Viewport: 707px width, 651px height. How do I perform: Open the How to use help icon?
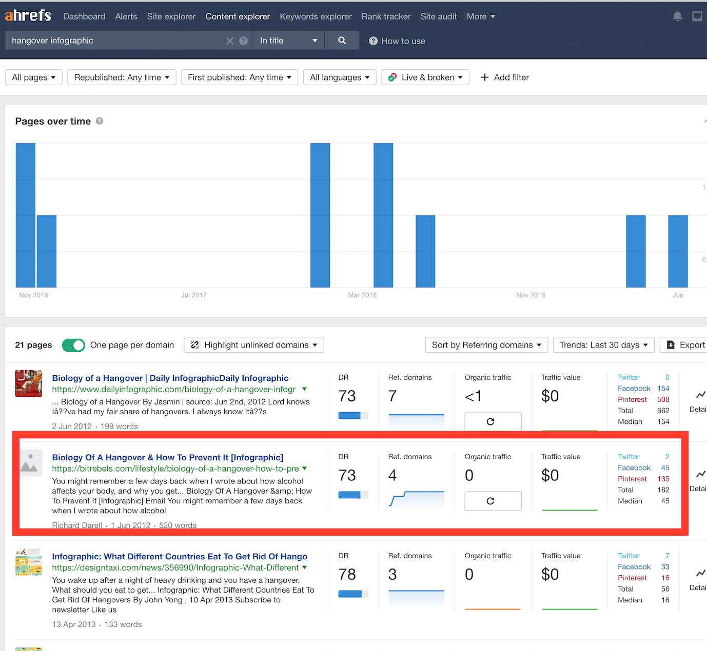[x=374, y=41]
